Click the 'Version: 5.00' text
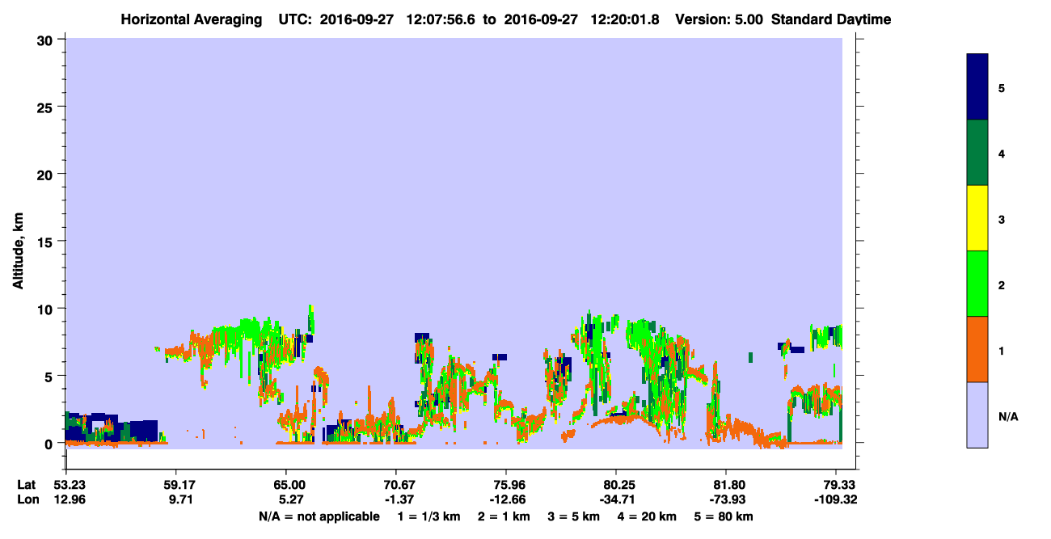This screenshot has height=539, width=1051. 719,19
